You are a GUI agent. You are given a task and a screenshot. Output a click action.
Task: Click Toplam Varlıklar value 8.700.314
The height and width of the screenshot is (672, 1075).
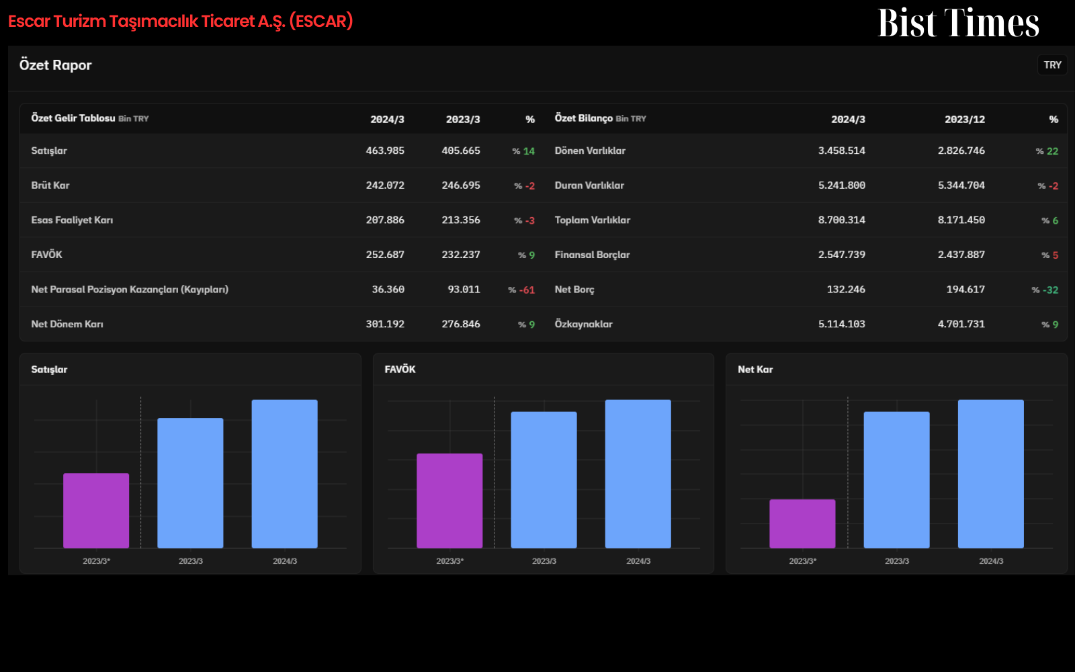tap(842, 220)
